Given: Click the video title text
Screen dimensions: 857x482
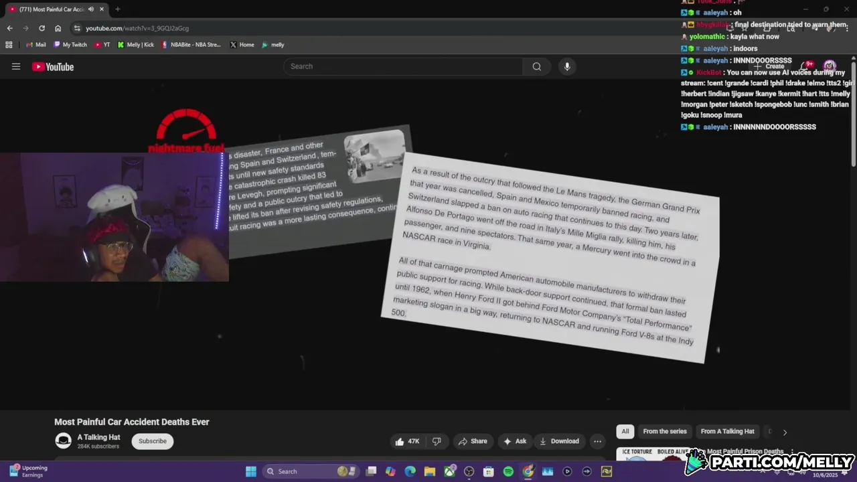Looking at the screenshot, I should (x=132, y=422).
